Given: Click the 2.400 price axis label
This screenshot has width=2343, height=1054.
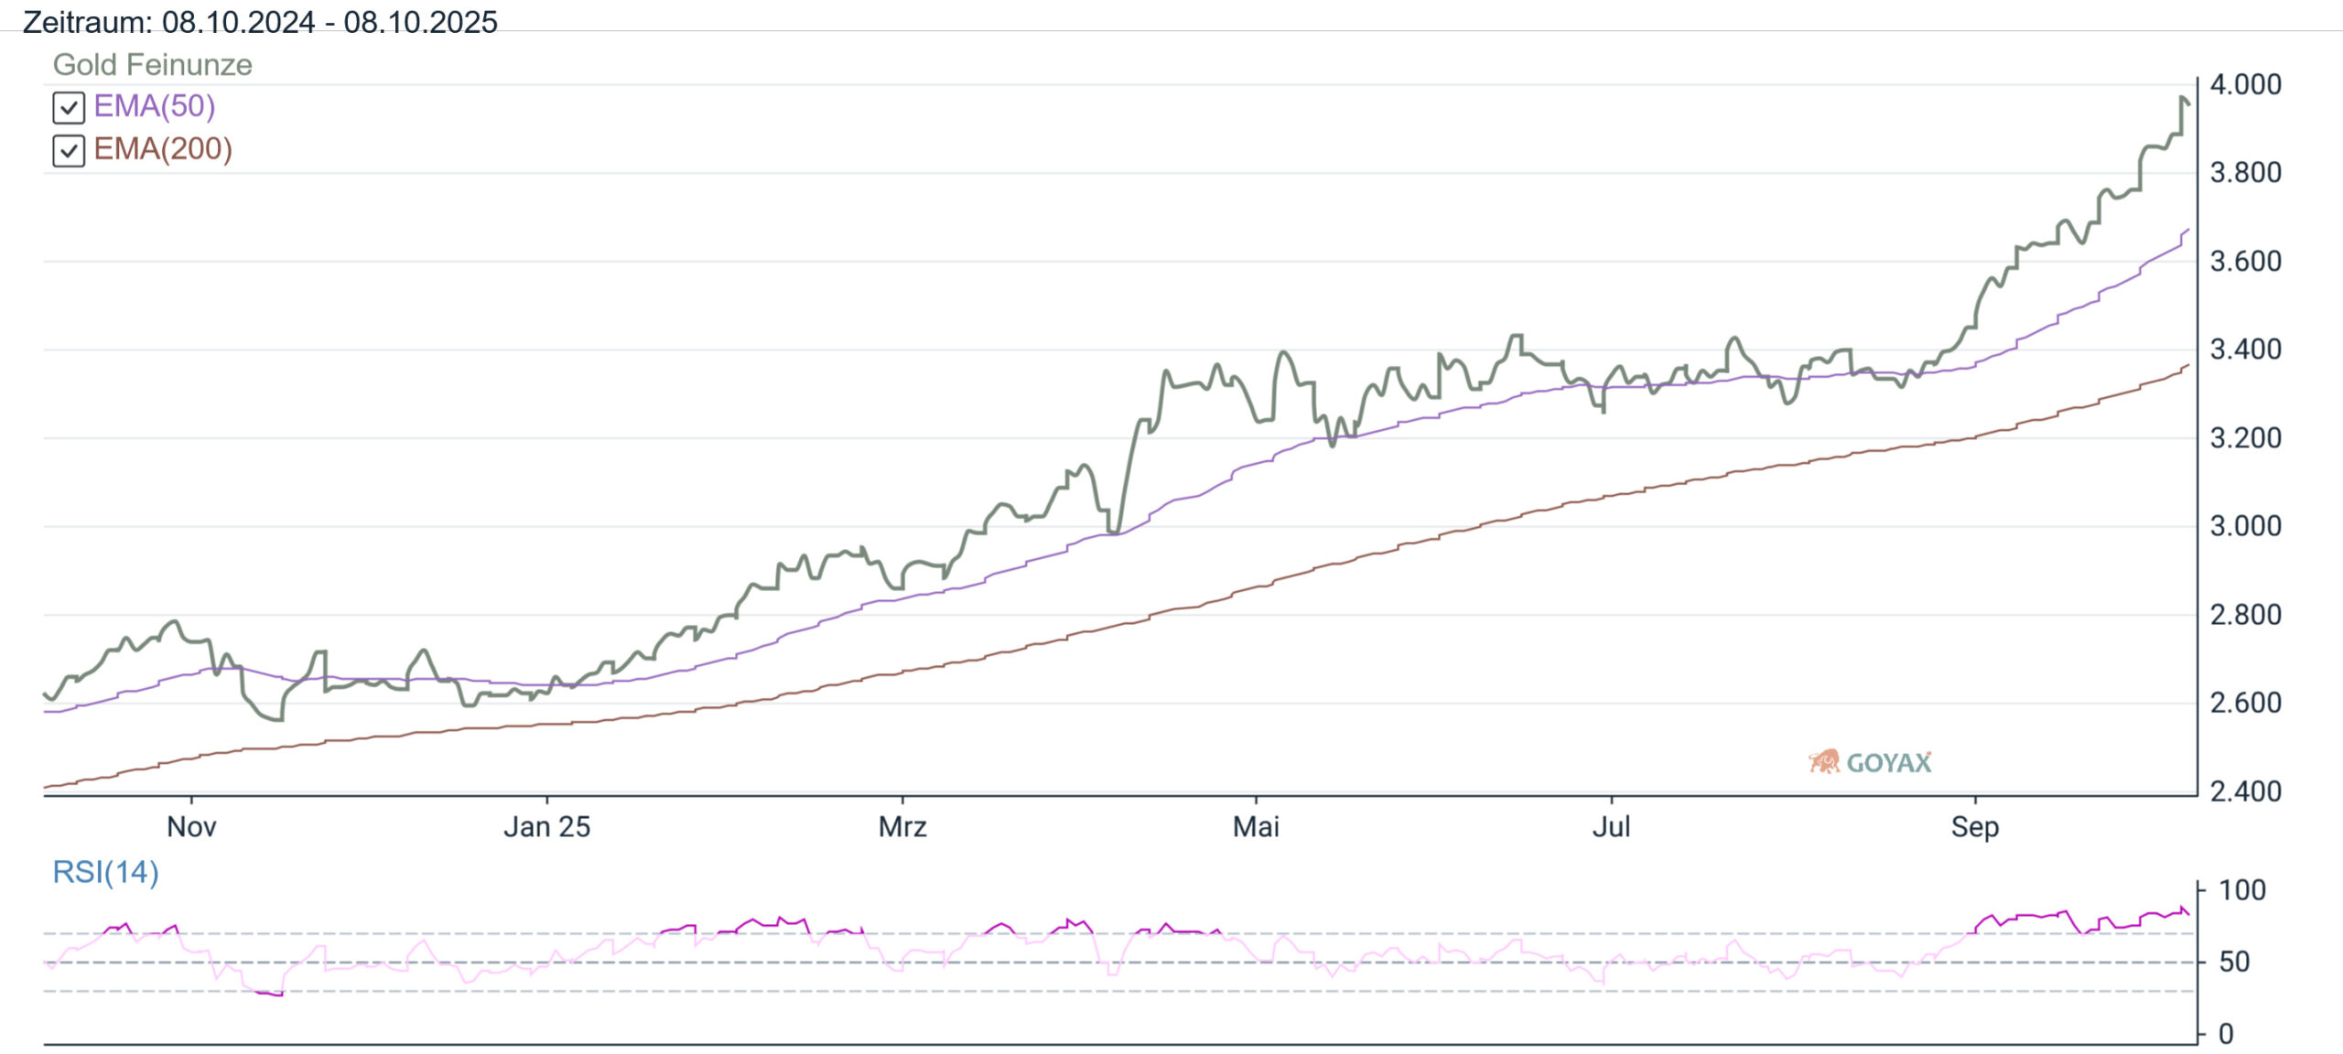Looking at the screenshot, I should pyautogui.click(x=2245, y=791).
